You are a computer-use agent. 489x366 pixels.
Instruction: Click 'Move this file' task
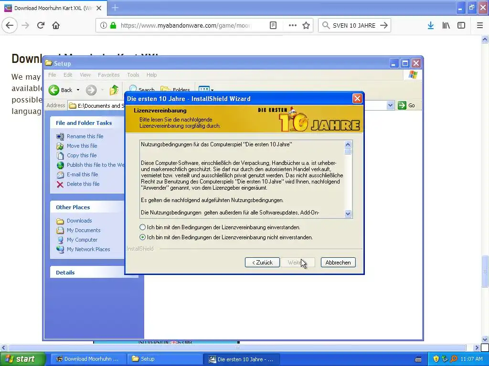point(82,146)
